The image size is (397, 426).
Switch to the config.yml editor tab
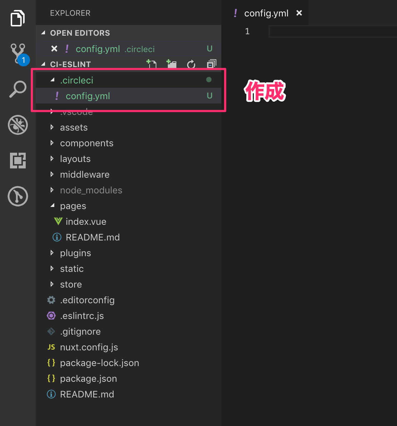[x=266, y=13]
